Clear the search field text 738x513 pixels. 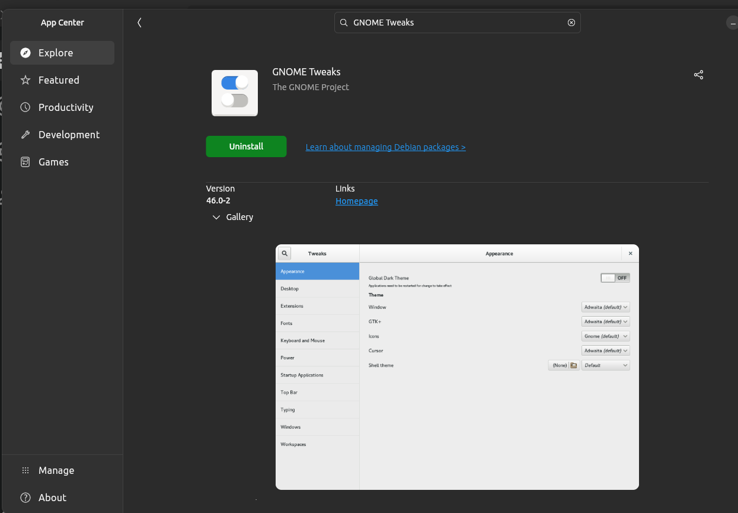point(571,23)
